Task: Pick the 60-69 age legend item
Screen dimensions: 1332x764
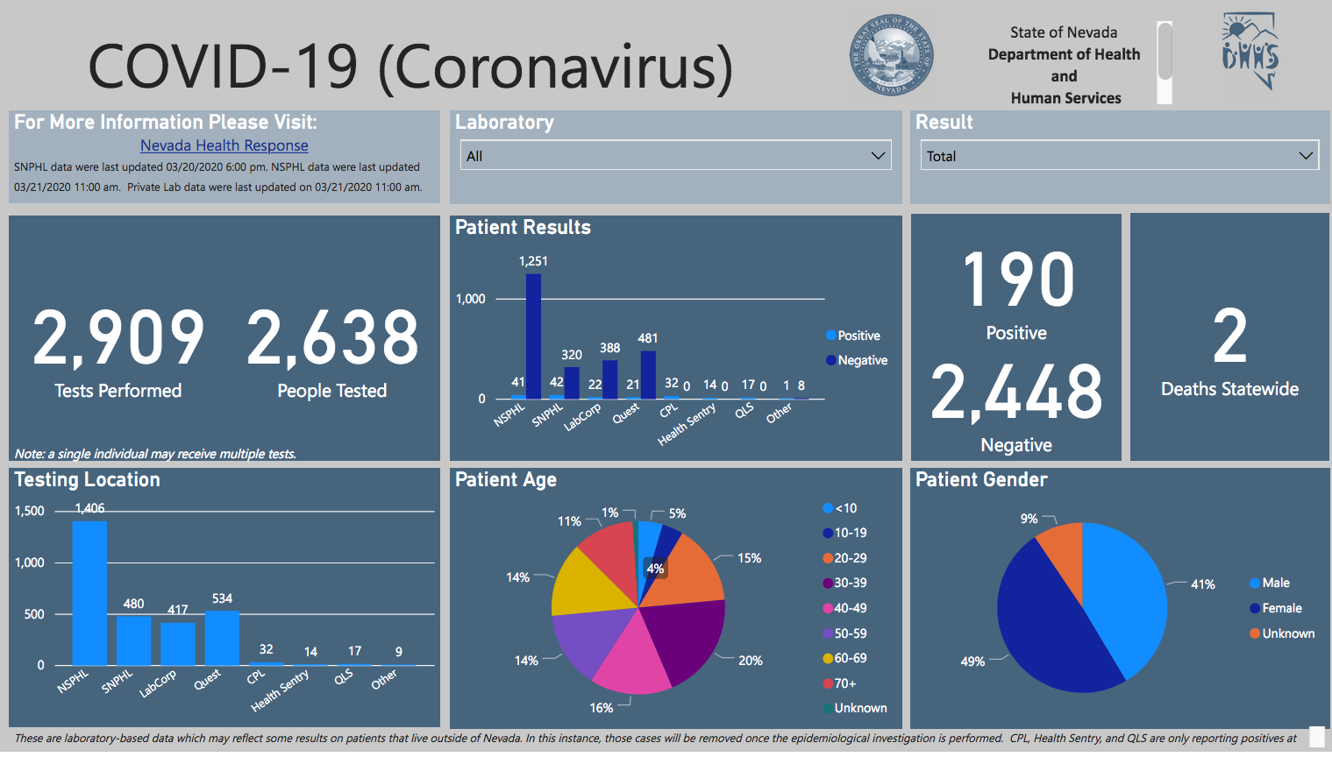Action: 844,658
